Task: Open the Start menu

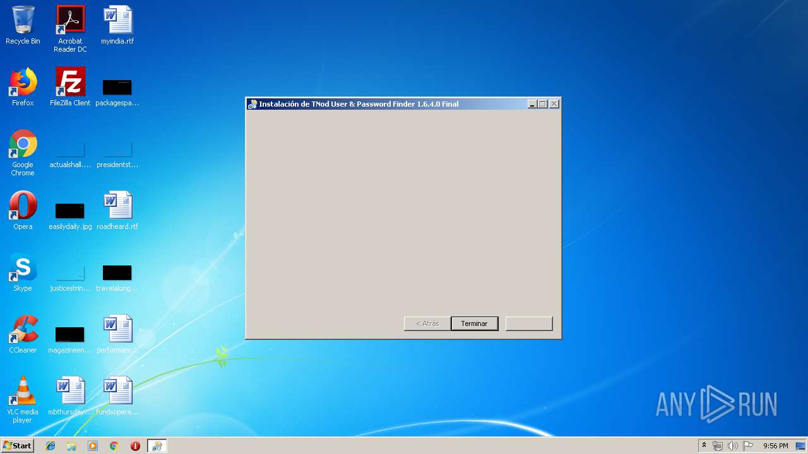Action: coord(18,446)
